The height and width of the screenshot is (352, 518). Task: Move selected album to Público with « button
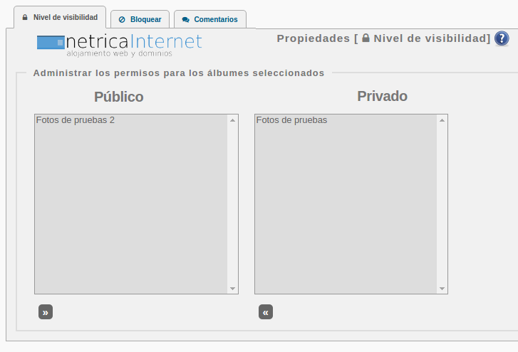coord(266,312)
